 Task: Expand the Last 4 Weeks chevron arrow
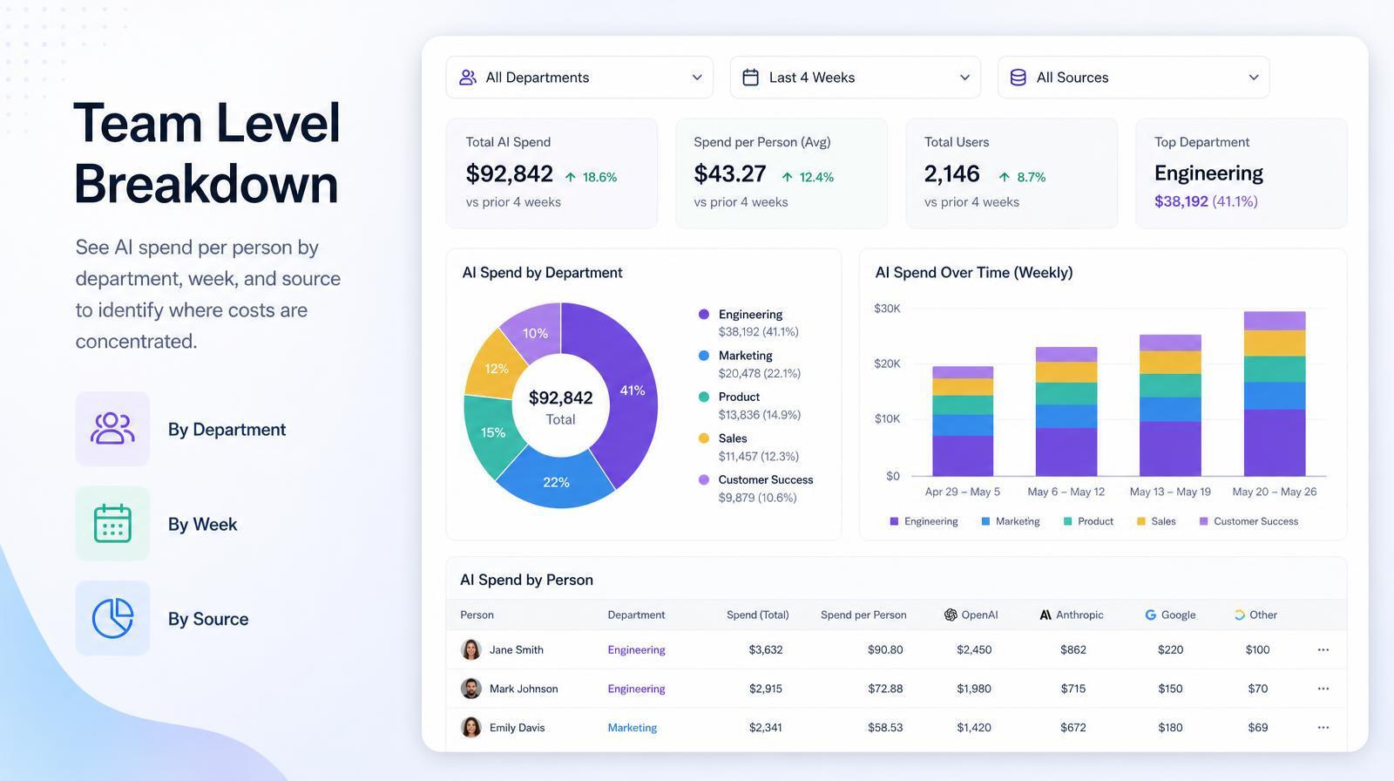964,78
